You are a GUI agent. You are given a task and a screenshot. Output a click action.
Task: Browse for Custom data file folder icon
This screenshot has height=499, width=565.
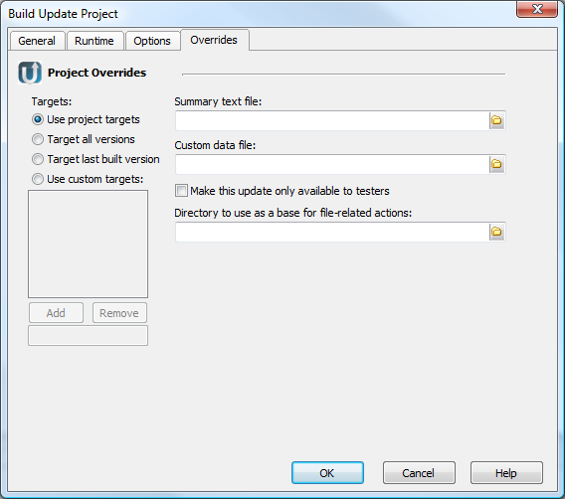coord(496,164)
